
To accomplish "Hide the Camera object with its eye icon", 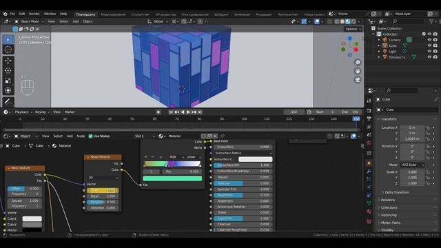I will coord(429,40).
